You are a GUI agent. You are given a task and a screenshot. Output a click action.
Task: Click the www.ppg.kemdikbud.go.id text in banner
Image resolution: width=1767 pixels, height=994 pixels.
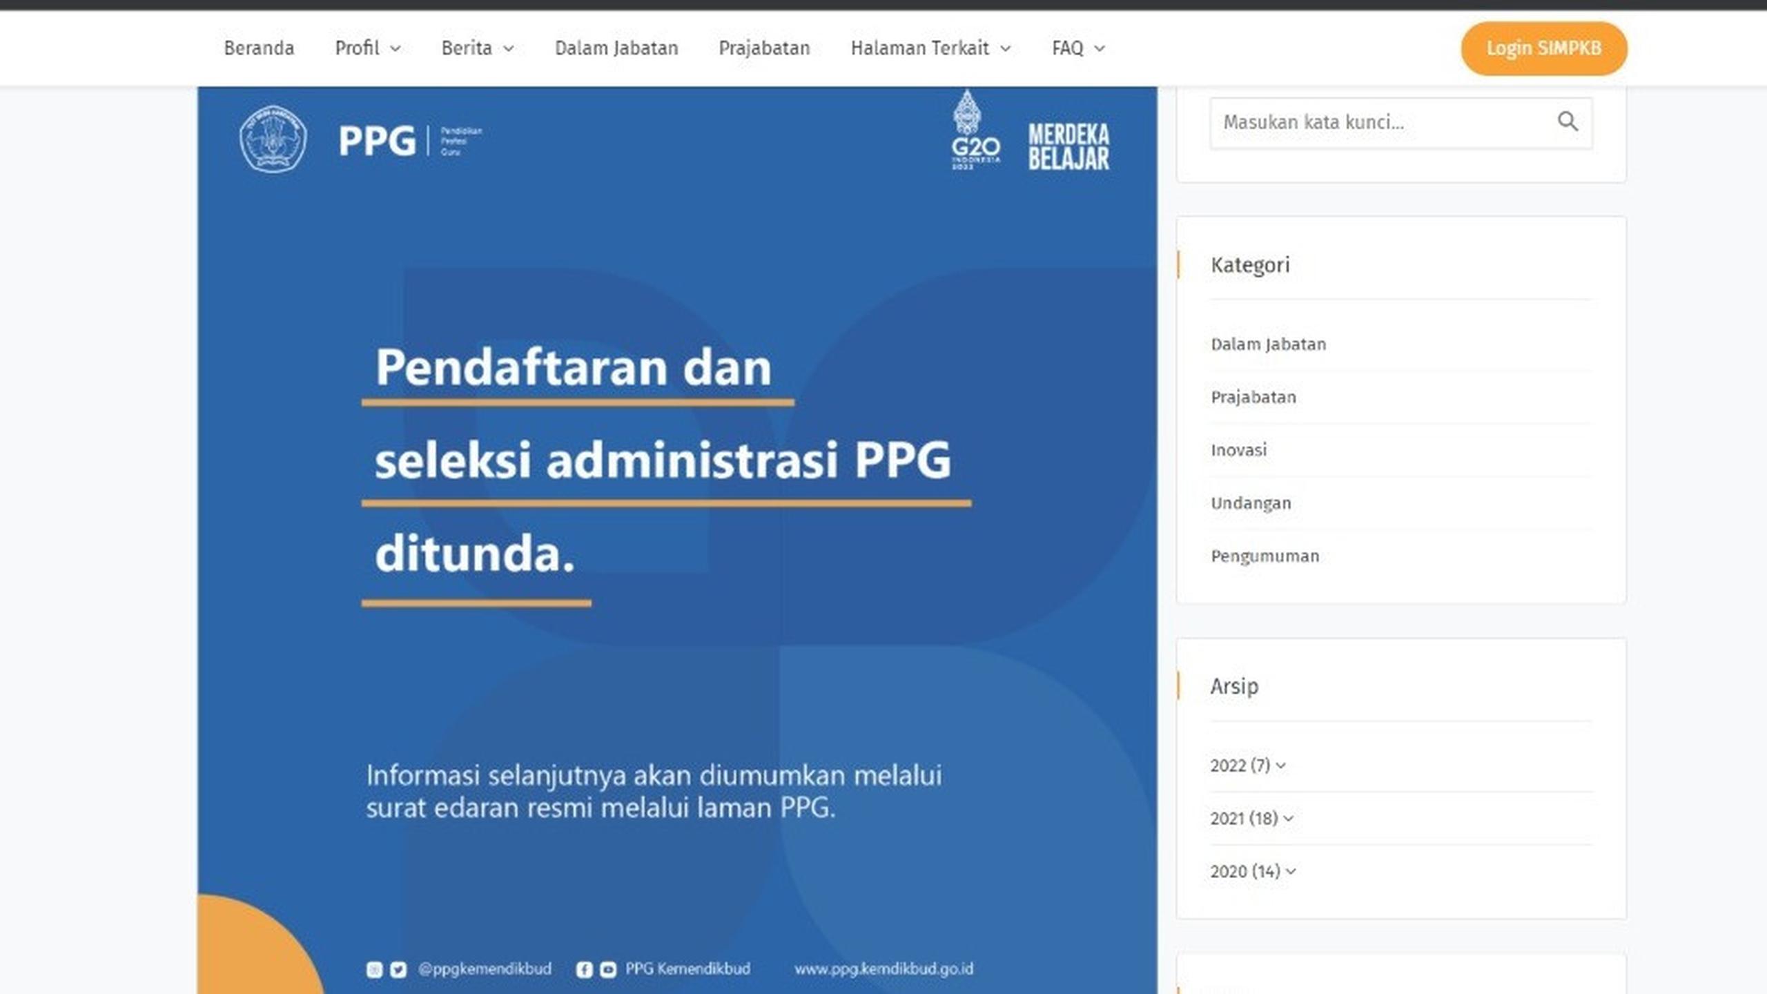883,969
